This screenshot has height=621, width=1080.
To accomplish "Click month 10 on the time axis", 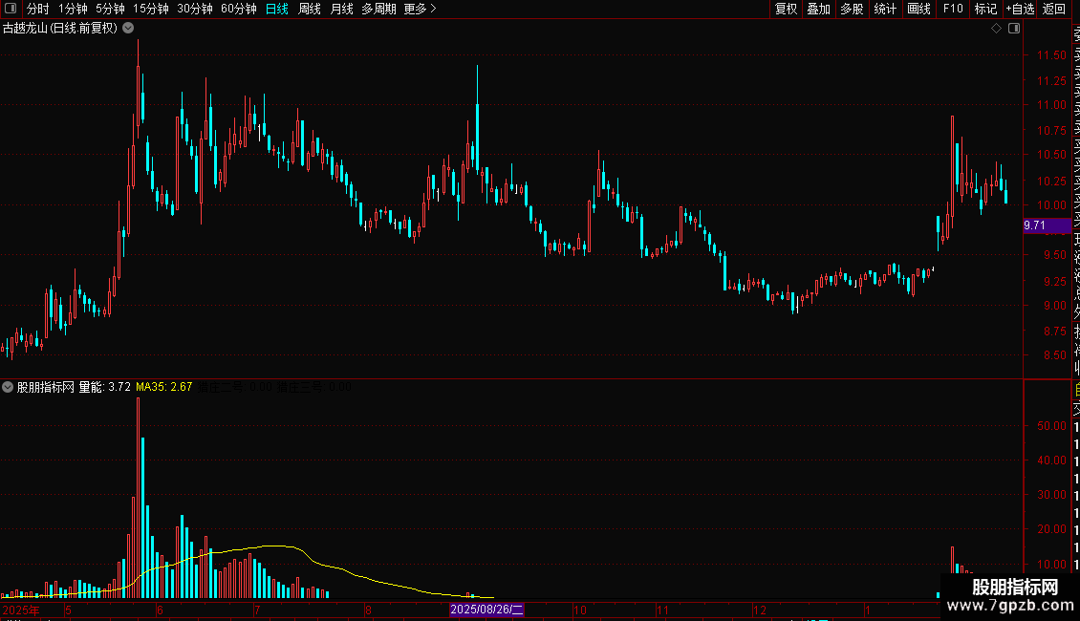I will click(580, 610).
